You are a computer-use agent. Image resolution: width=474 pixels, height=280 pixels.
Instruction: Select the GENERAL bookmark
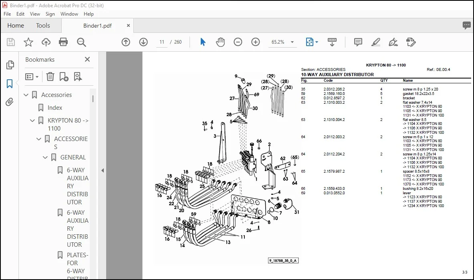[73, 157]
